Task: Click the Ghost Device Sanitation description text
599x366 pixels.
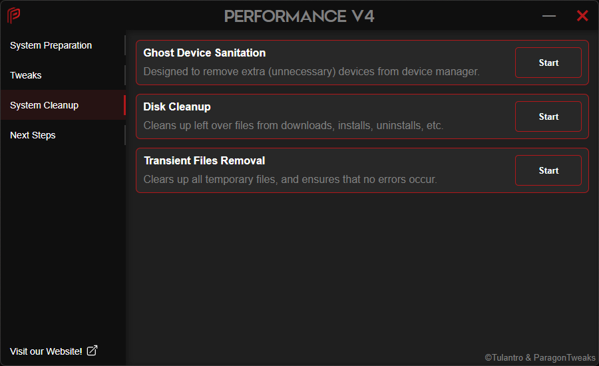Action: [x=311, y=71]
